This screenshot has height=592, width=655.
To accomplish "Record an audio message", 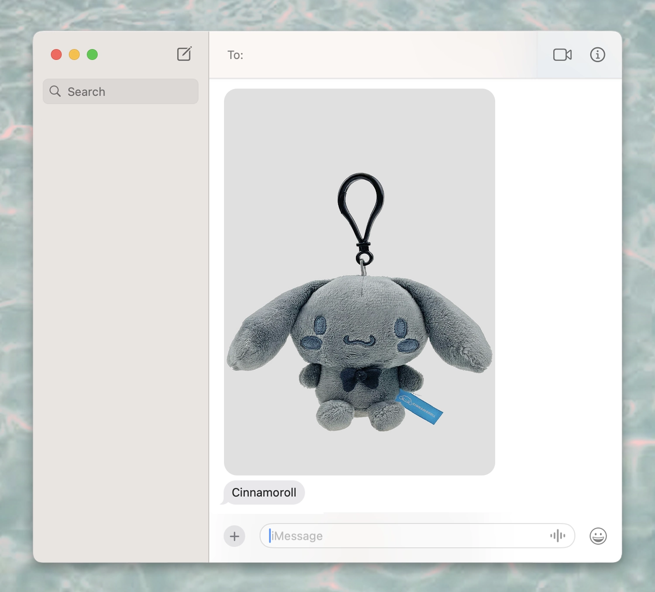I will click(558, 536).
